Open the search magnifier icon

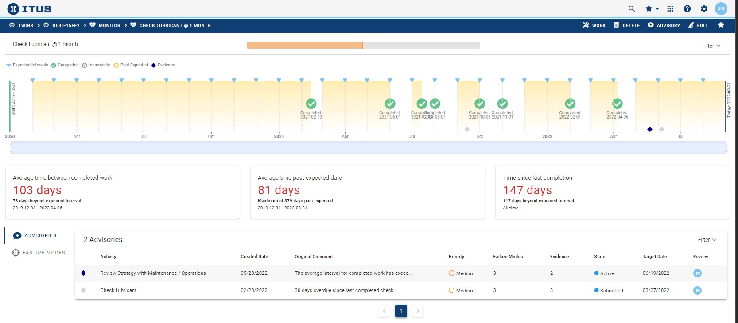tap(632, 8)
